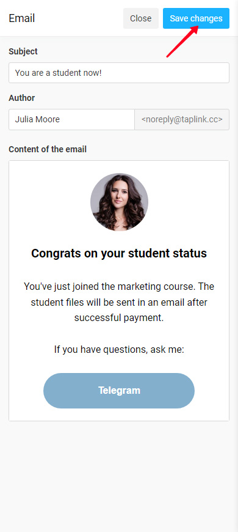
Task: Close the Email editor panel
Action: (x=141, y=18)
